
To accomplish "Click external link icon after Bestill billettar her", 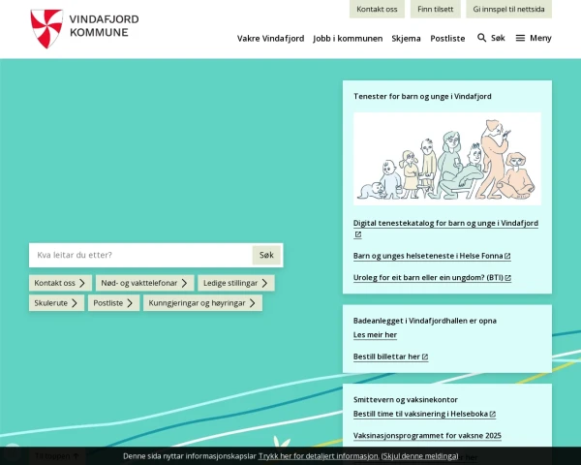I will pyautogui.click(x=425, y=356).
